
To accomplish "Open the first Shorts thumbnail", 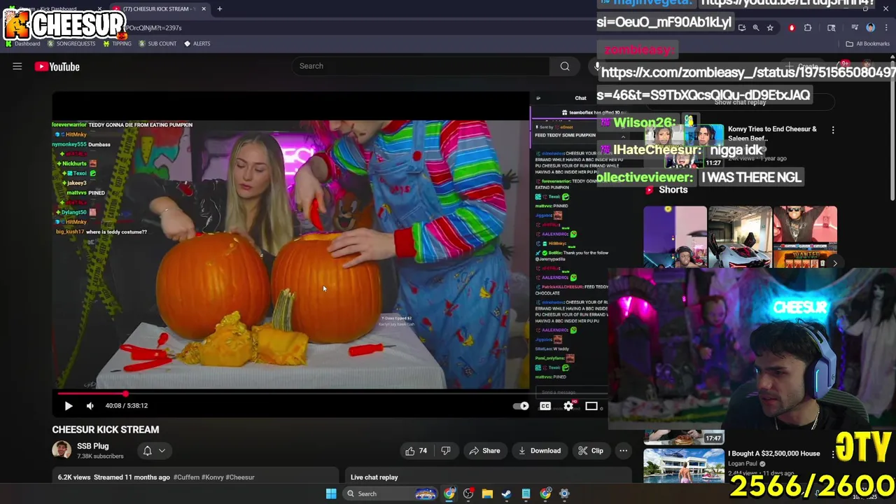I will (x=675, y=237).
